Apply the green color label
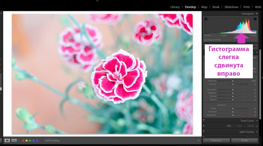This screenshot has width=263, height=146. 30,140
